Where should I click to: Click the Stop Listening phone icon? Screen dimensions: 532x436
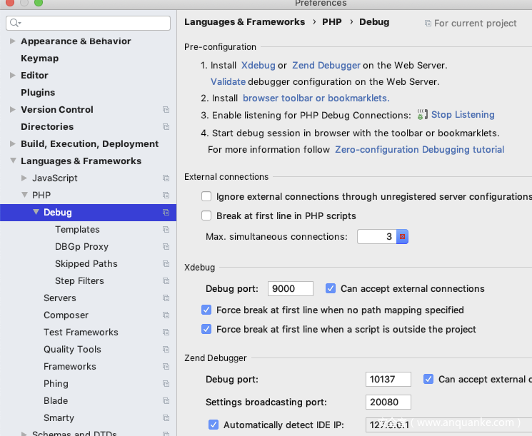(x=422, y=115)
